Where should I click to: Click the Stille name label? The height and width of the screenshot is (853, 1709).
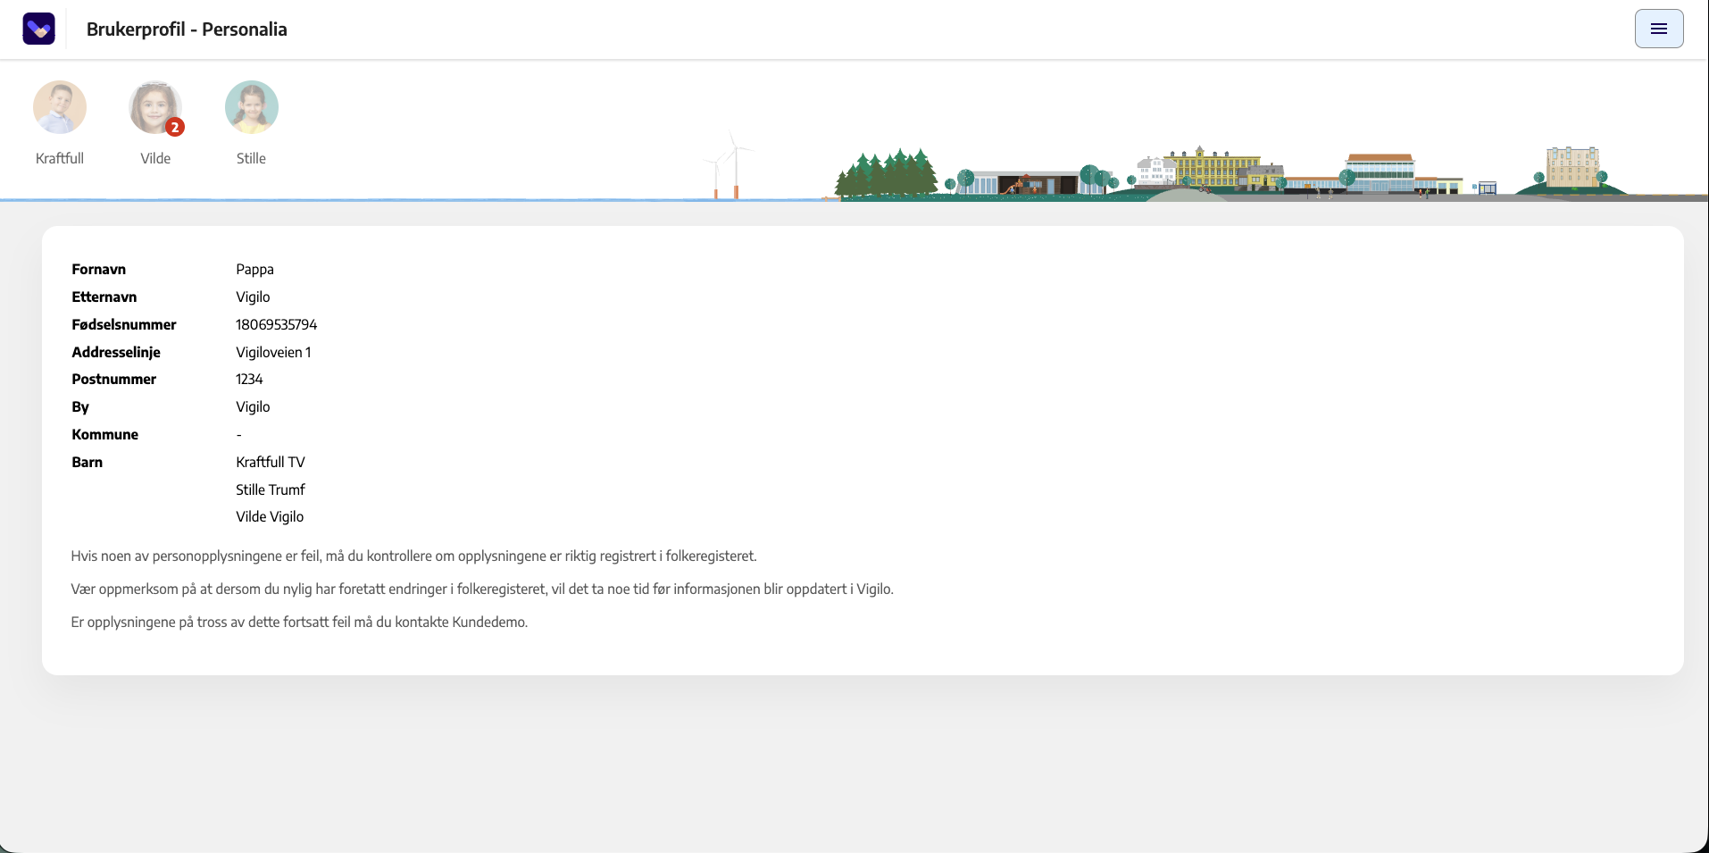coord(251,158)
